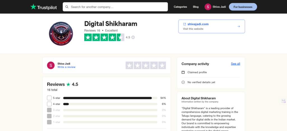287x131 pixels.
Task: Open the Categories menu
Action: [x=180, y=7]
